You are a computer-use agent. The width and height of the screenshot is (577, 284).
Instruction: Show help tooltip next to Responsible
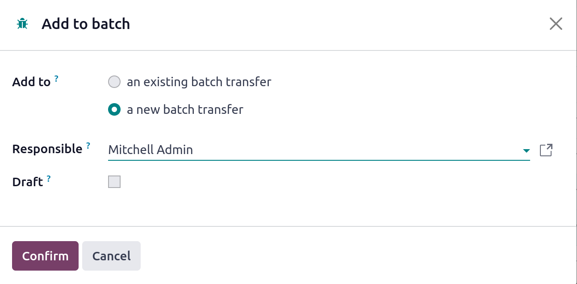(x=88, y=146)
